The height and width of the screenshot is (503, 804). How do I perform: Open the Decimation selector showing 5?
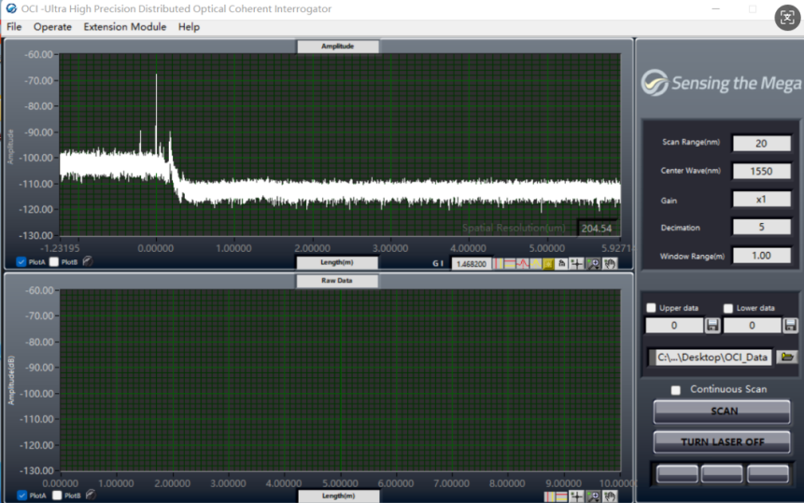pos(761,228)
